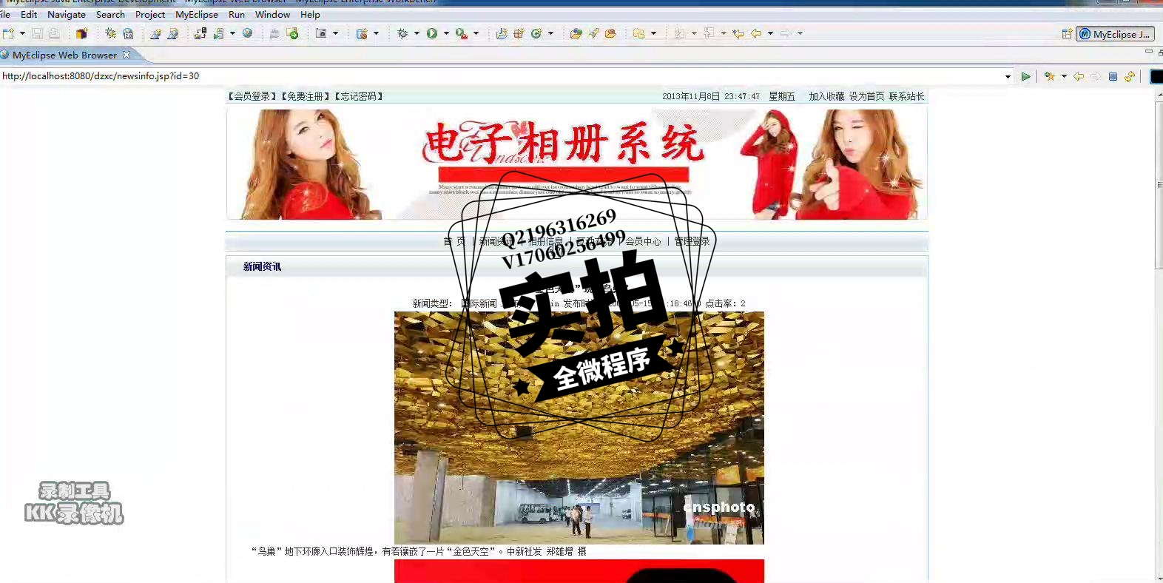
Task: Click the Open folder toolbar icon
Action: point(576,33)
